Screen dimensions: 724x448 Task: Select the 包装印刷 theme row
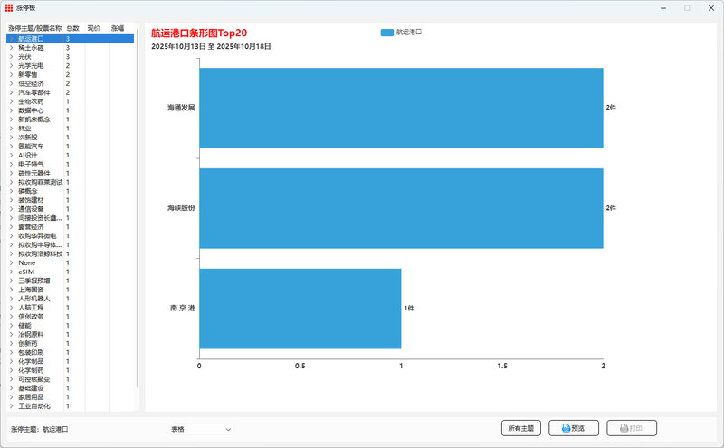pos(71,352)
